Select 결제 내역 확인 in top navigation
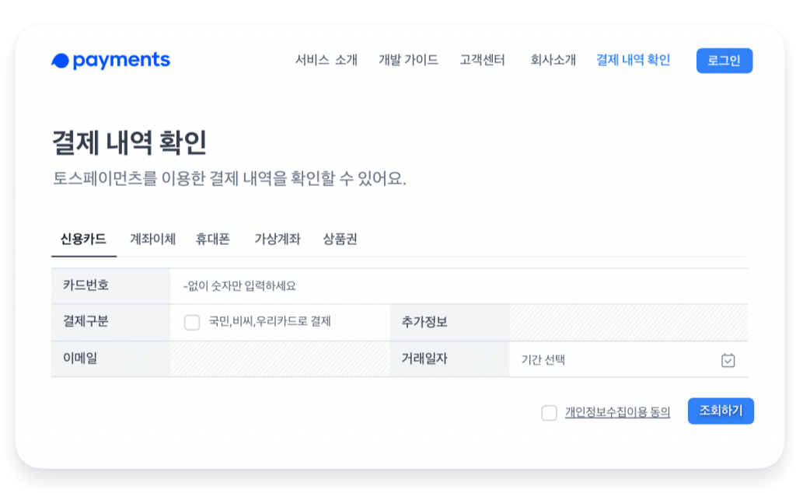 [x=633, y=60]
